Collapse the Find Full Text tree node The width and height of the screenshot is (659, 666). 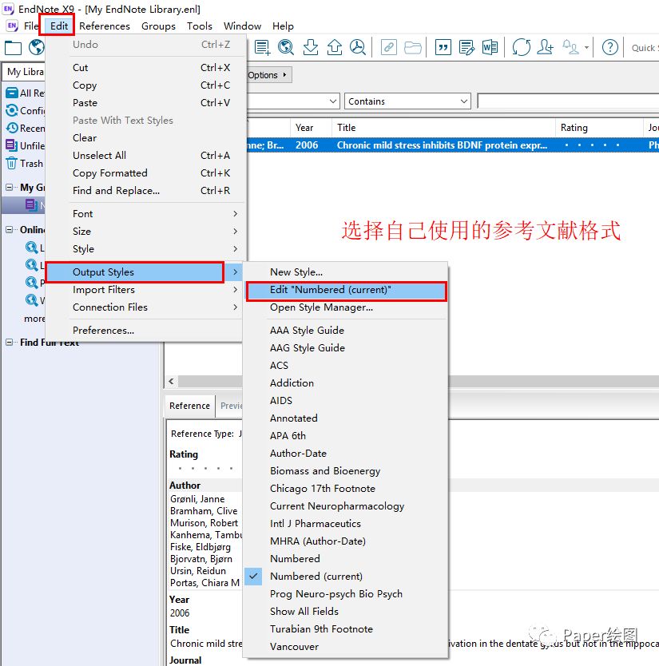point(9,342)
